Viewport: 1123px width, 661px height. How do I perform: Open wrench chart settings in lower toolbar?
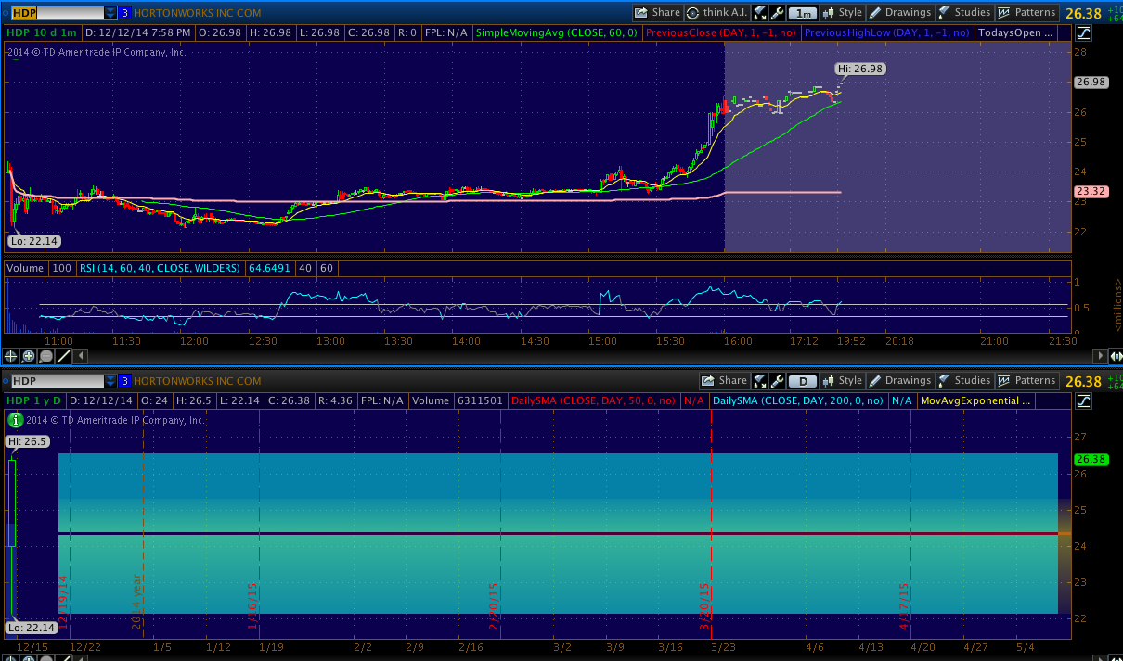pos(778,381)
